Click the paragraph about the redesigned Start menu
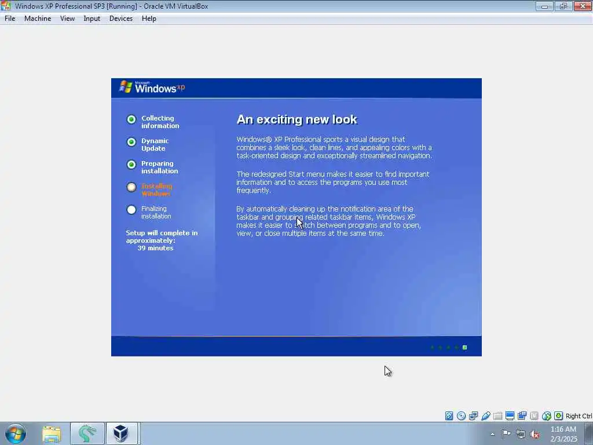 333,182
